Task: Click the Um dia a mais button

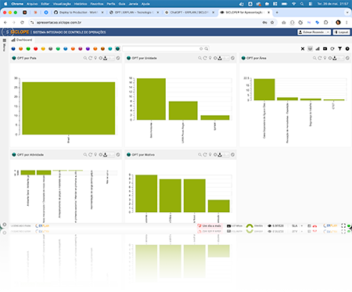Action: click(x=210, y=225)
